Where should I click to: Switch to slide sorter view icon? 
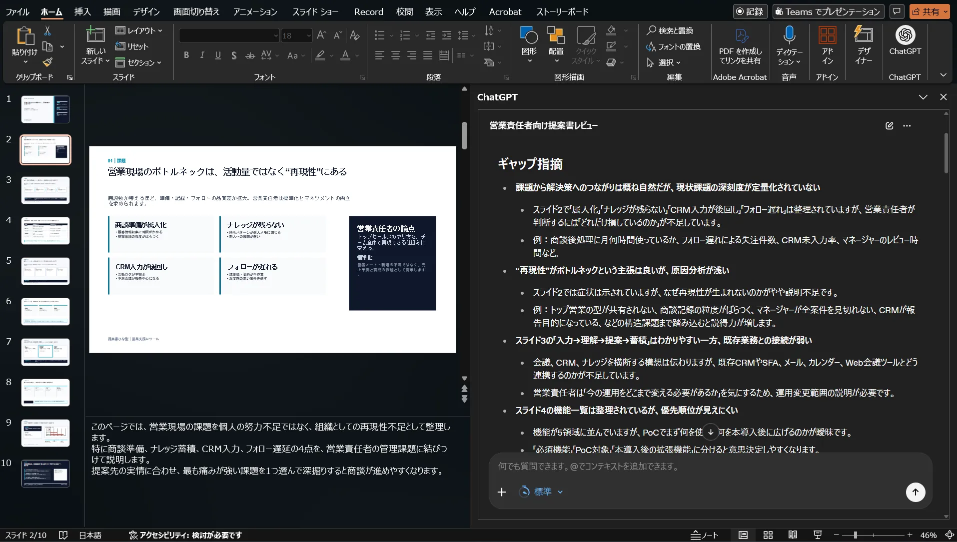click(x=768, y=535)
